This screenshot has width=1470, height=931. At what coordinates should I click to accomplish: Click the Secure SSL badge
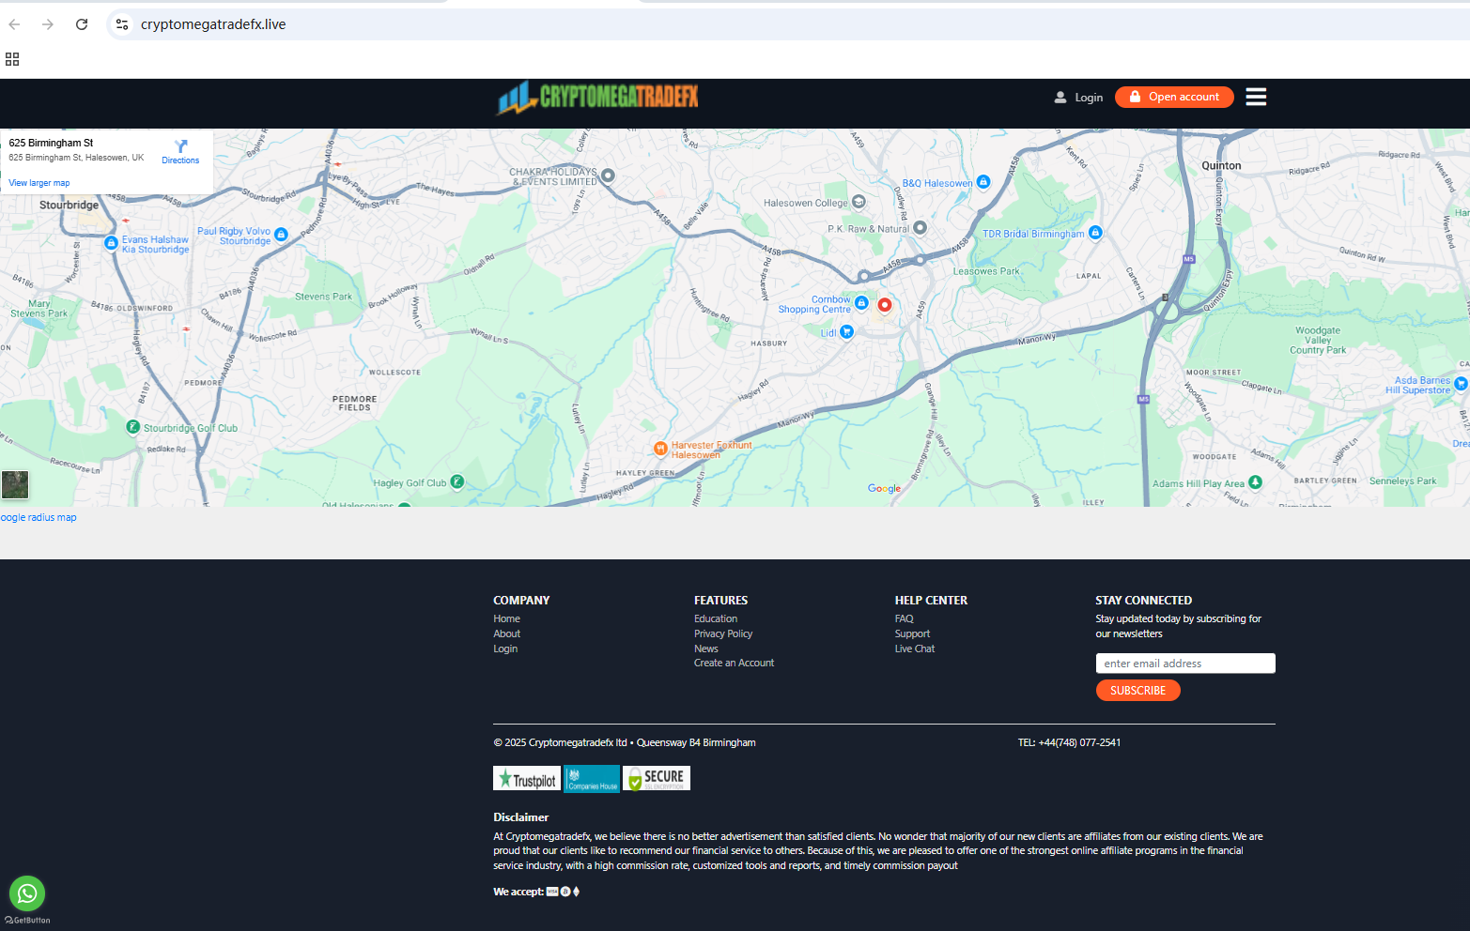(x=657, y=779)
